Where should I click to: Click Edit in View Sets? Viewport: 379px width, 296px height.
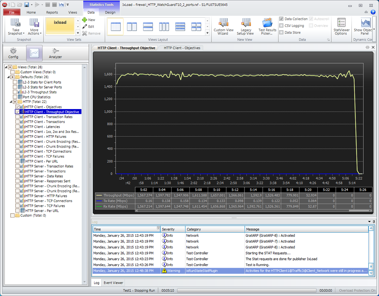89,27
